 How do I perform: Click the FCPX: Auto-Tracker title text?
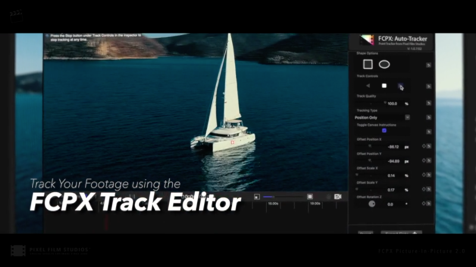[403, 39]
